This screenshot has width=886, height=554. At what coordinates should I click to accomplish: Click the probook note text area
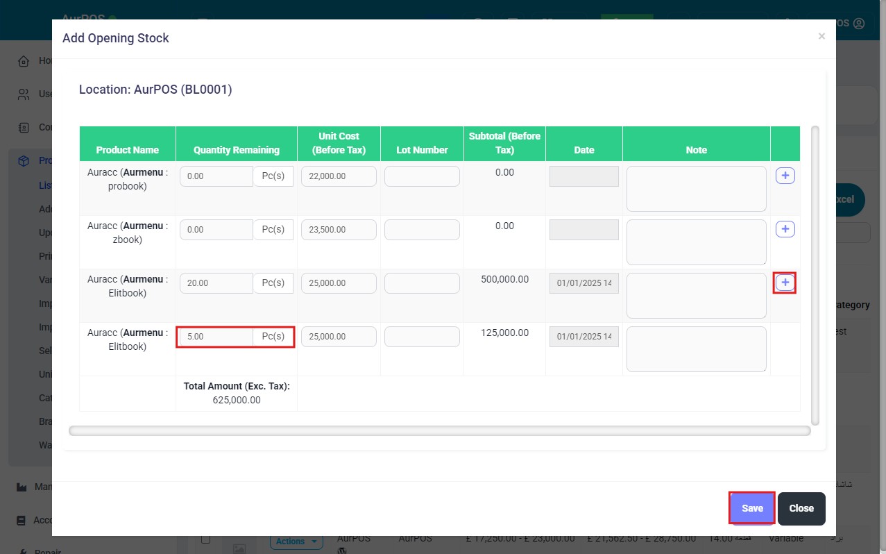[x=697, y=189]
